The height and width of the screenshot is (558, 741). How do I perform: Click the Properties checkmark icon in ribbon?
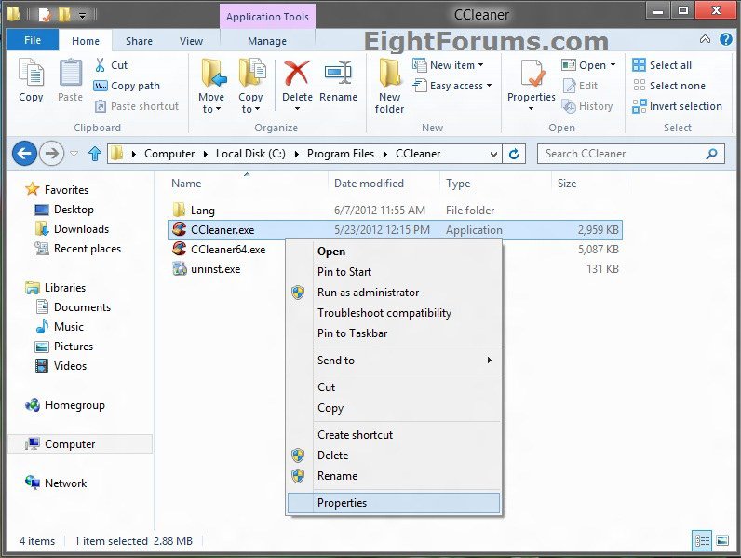532,74
